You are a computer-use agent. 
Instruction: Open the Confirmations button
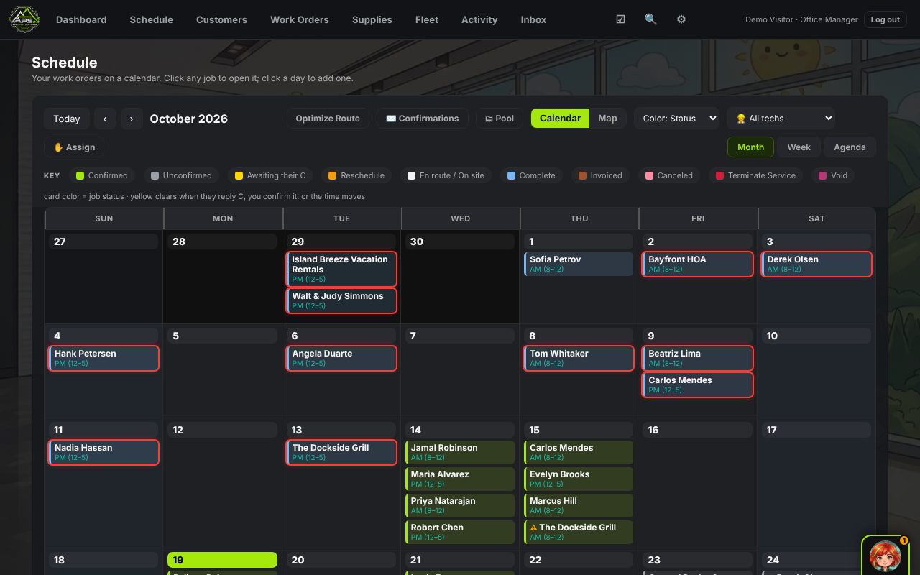423,119
